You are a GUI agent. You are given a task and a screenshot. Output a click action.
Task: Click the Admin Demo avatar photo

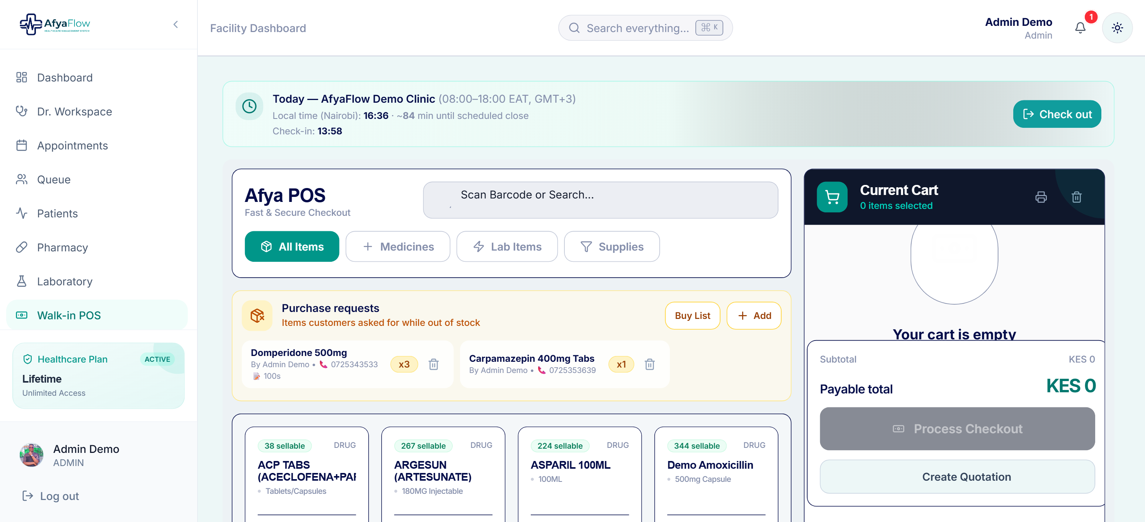(31, 455)
